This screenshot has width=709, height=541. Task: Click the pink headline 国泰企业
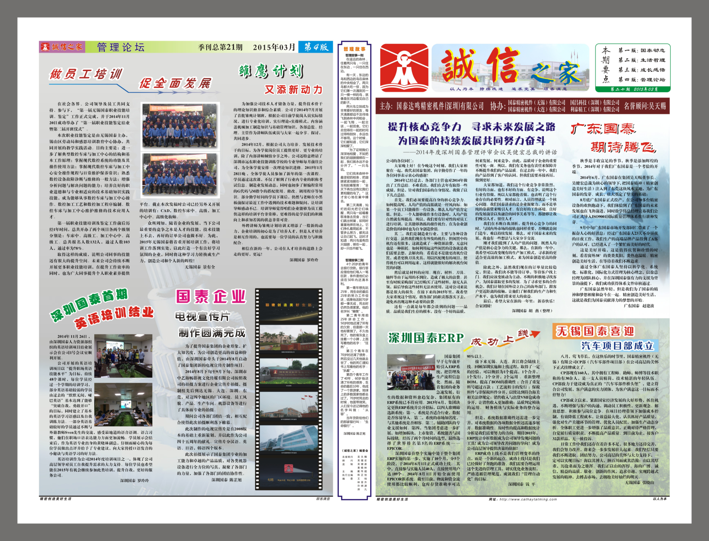[211, 297]
